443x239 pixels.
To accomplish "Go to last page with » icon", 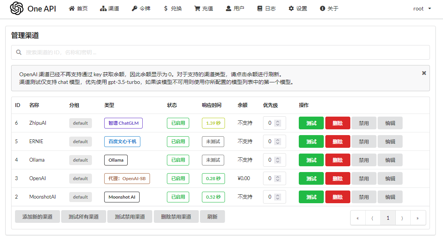I will click(418, 218).
